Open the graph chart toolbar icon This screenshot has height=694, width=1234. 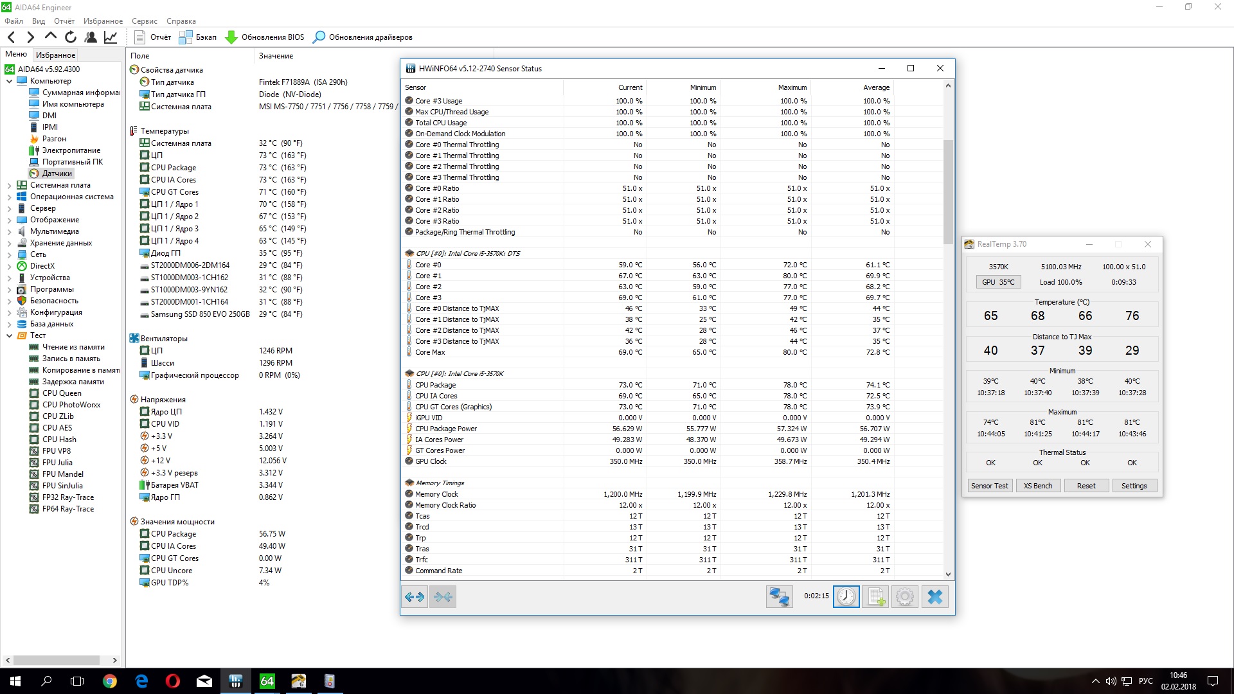click(111, 37)
